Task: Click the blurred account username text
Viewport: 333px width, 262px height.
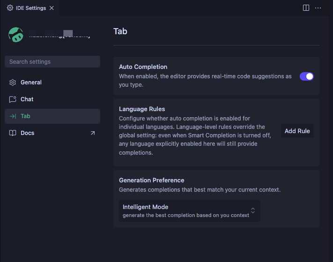Action: [59, 35]
